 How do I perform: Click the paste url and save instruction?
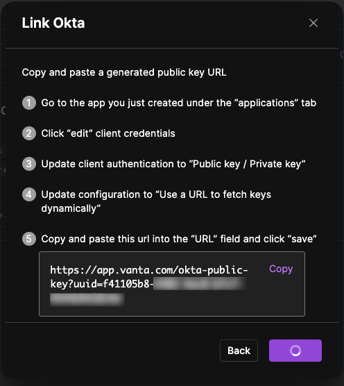179,239
